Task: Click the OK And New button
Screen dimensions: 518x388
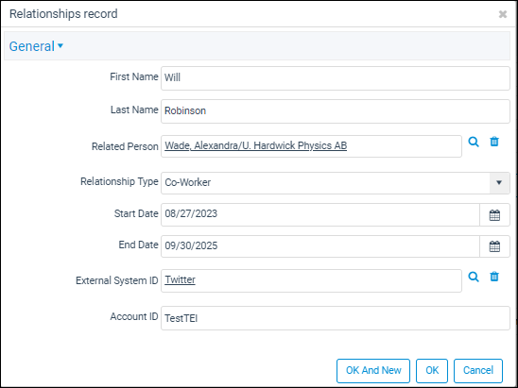Action: 373,370
